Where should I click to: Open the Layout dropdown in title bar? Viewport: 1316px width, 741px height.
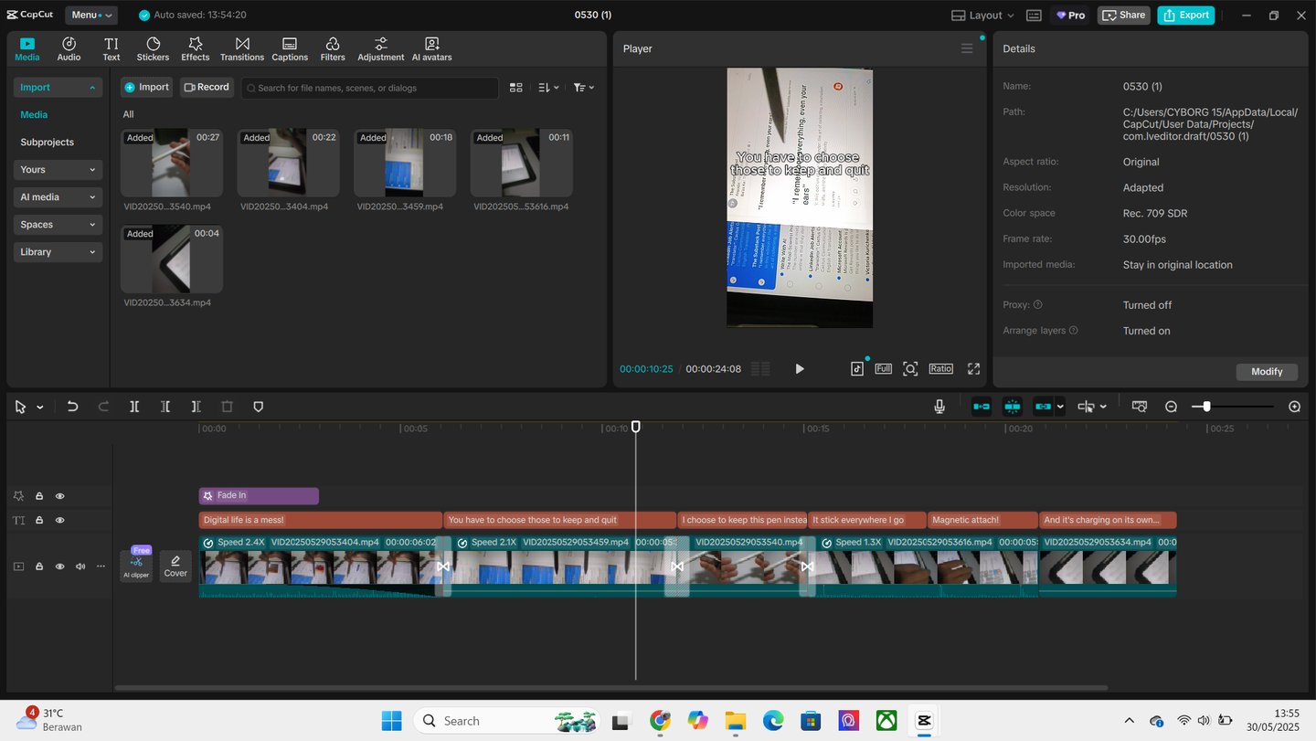point(983,16)
